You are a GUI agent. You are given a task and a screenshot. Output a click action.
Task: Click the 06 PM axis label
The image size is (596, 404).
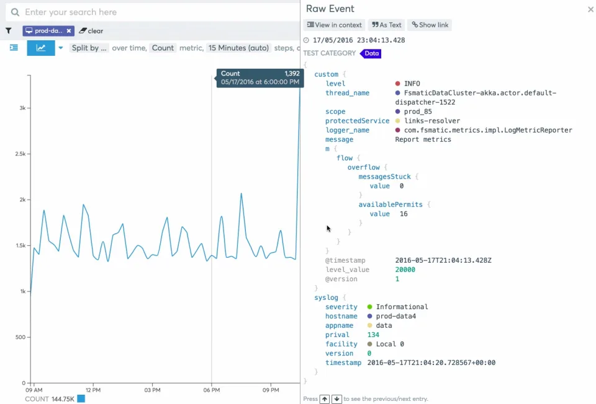[211, 390]
